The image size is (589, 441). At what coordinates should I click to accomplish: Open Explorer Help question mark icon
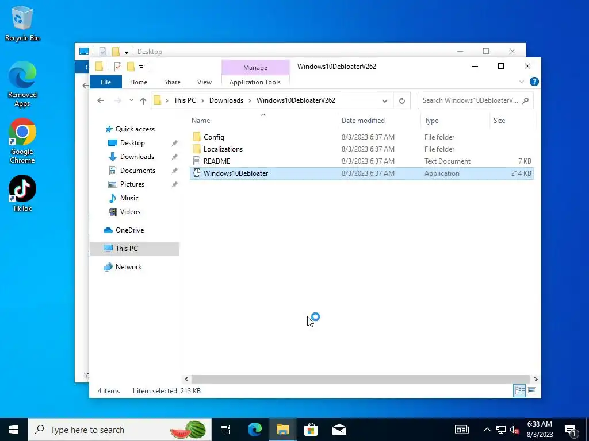click(534, 82)
